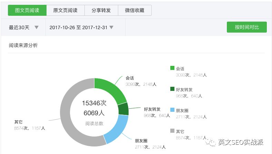Select the dark green 好友转发 donut segment
Viewport: 272px width, 154px height.
123,109
